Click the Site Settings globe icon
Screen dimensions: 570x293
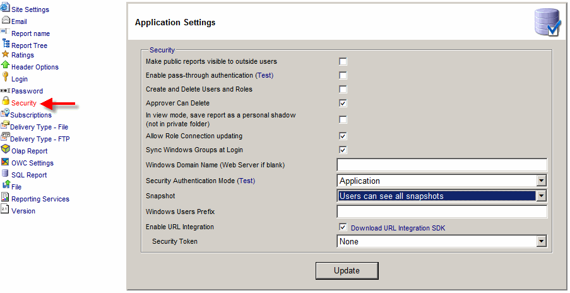point(5,8)
